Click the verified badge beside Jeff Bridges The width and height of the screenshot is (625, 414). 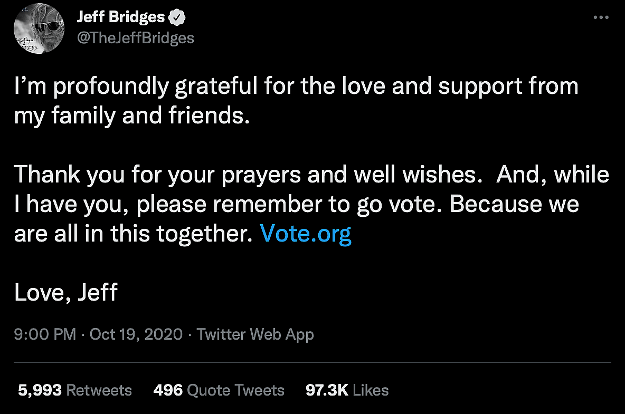coord(176,17)
